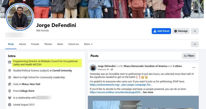Open the profile options three-dot button
The height and width of the screenshot is (109, 206).
point(195,44)
